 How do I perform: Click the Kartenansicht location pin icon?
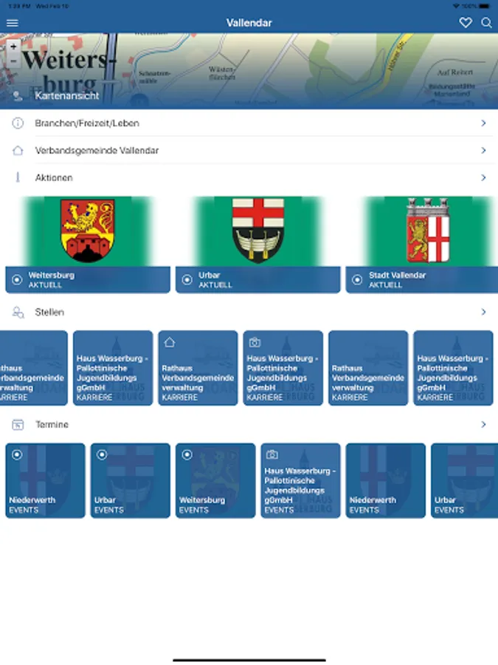[18, 96]
